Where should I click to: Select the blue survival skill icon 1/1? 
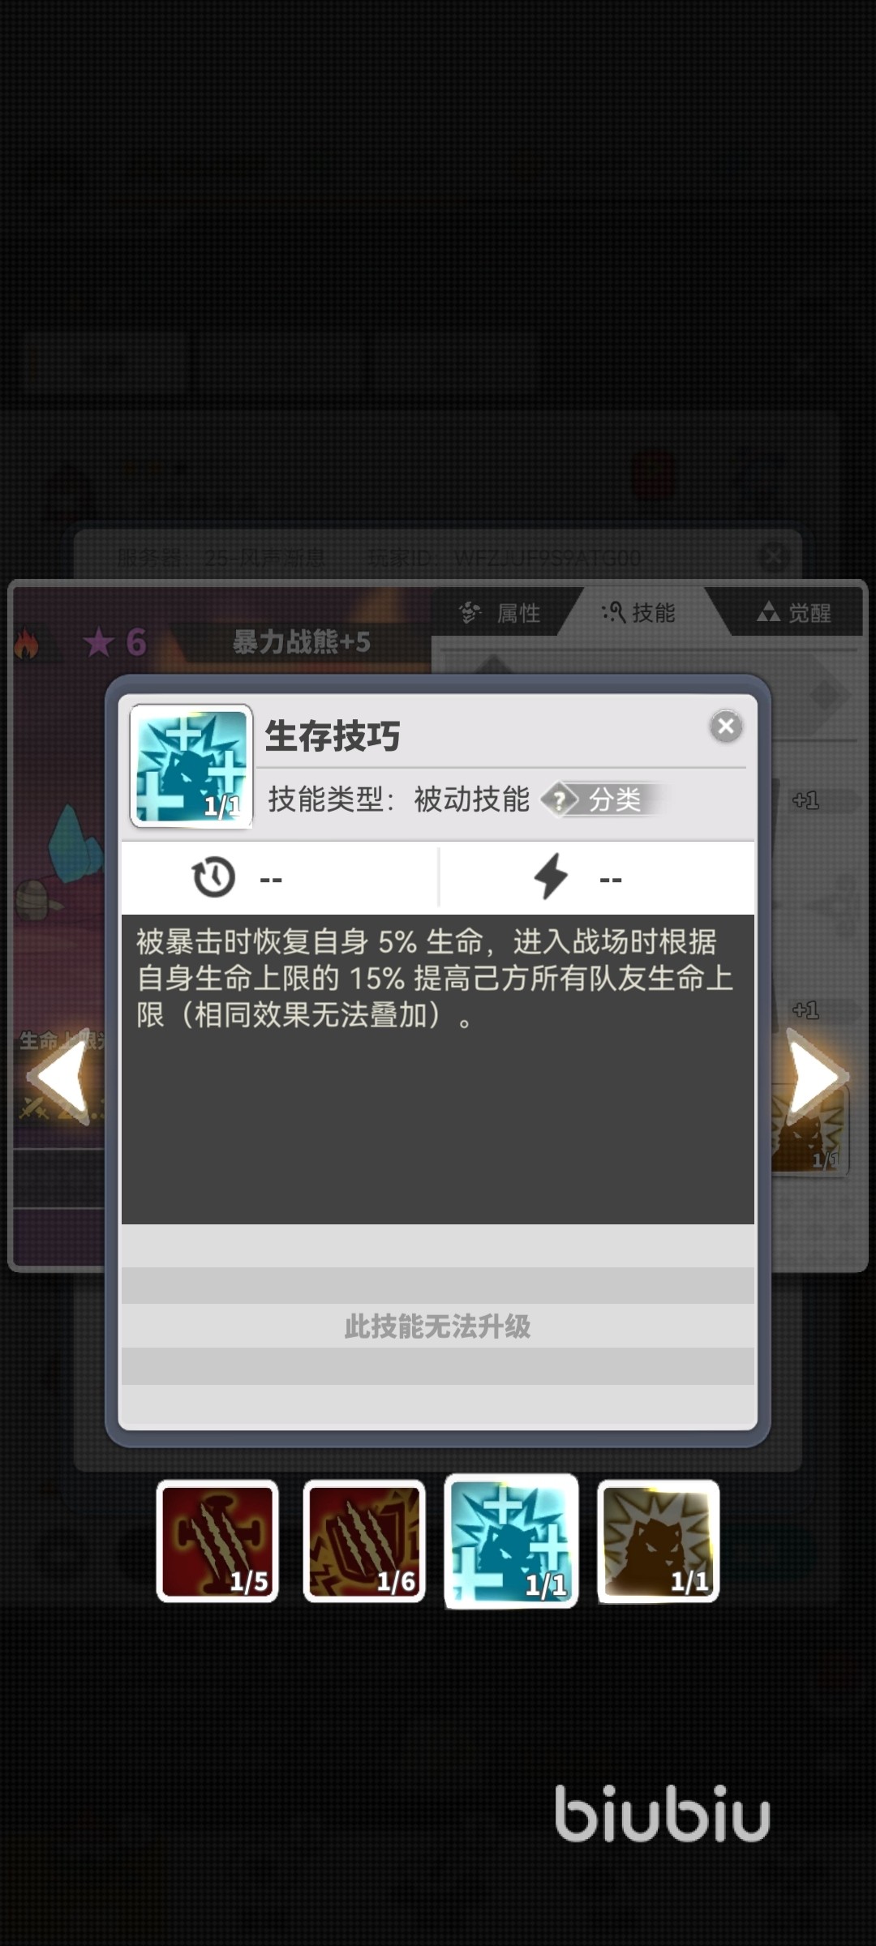511,1541
